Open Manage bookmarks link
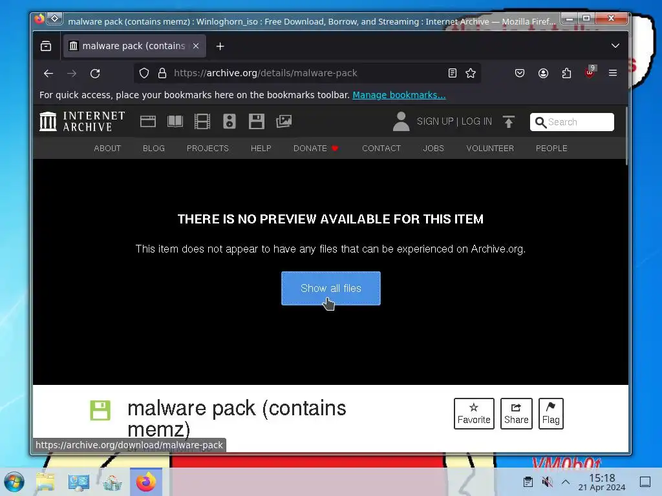Viewport: 662px width, 496px height. pyautogui.click(x=399, y=95)
